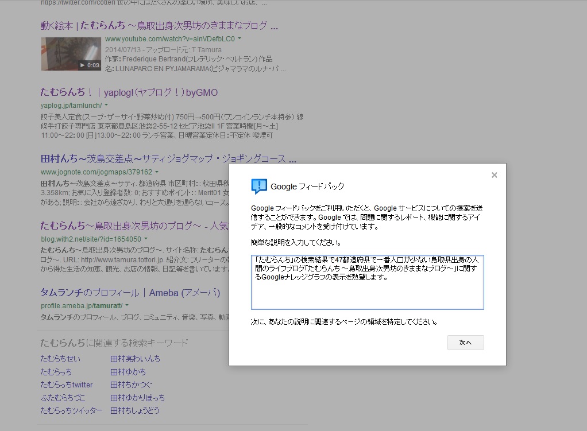Open the 動く絵本 | たむらんち result link

click(159, 25)
